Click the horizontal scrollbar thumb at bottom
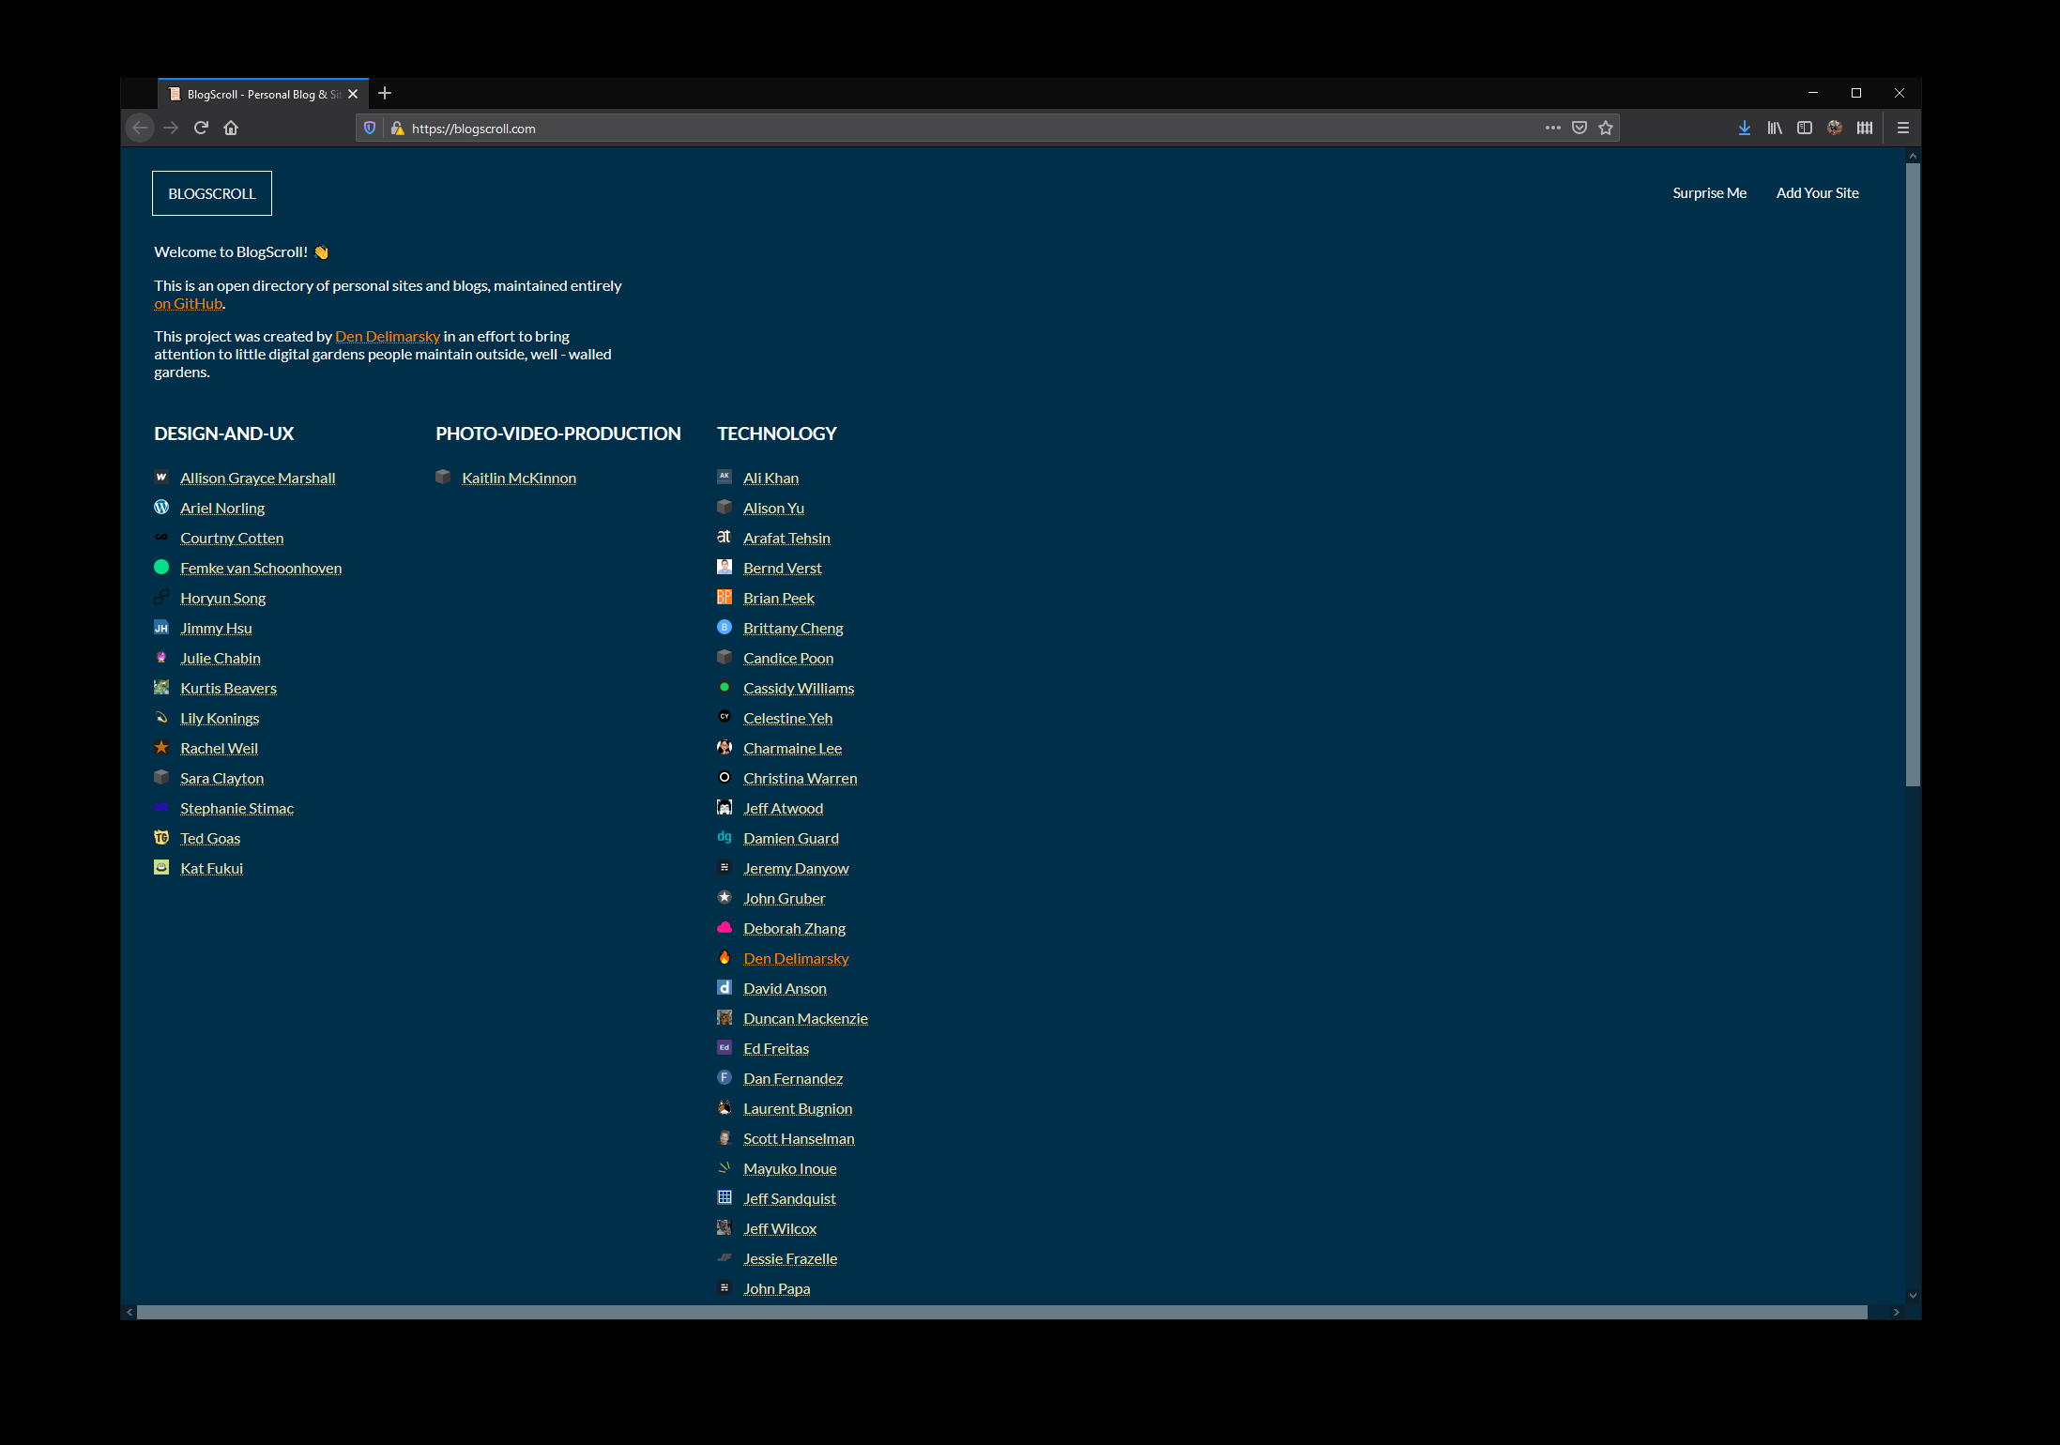Image resolution: width=2060 pixels, height=1445 pixels. click(x=1001, y=1312)
